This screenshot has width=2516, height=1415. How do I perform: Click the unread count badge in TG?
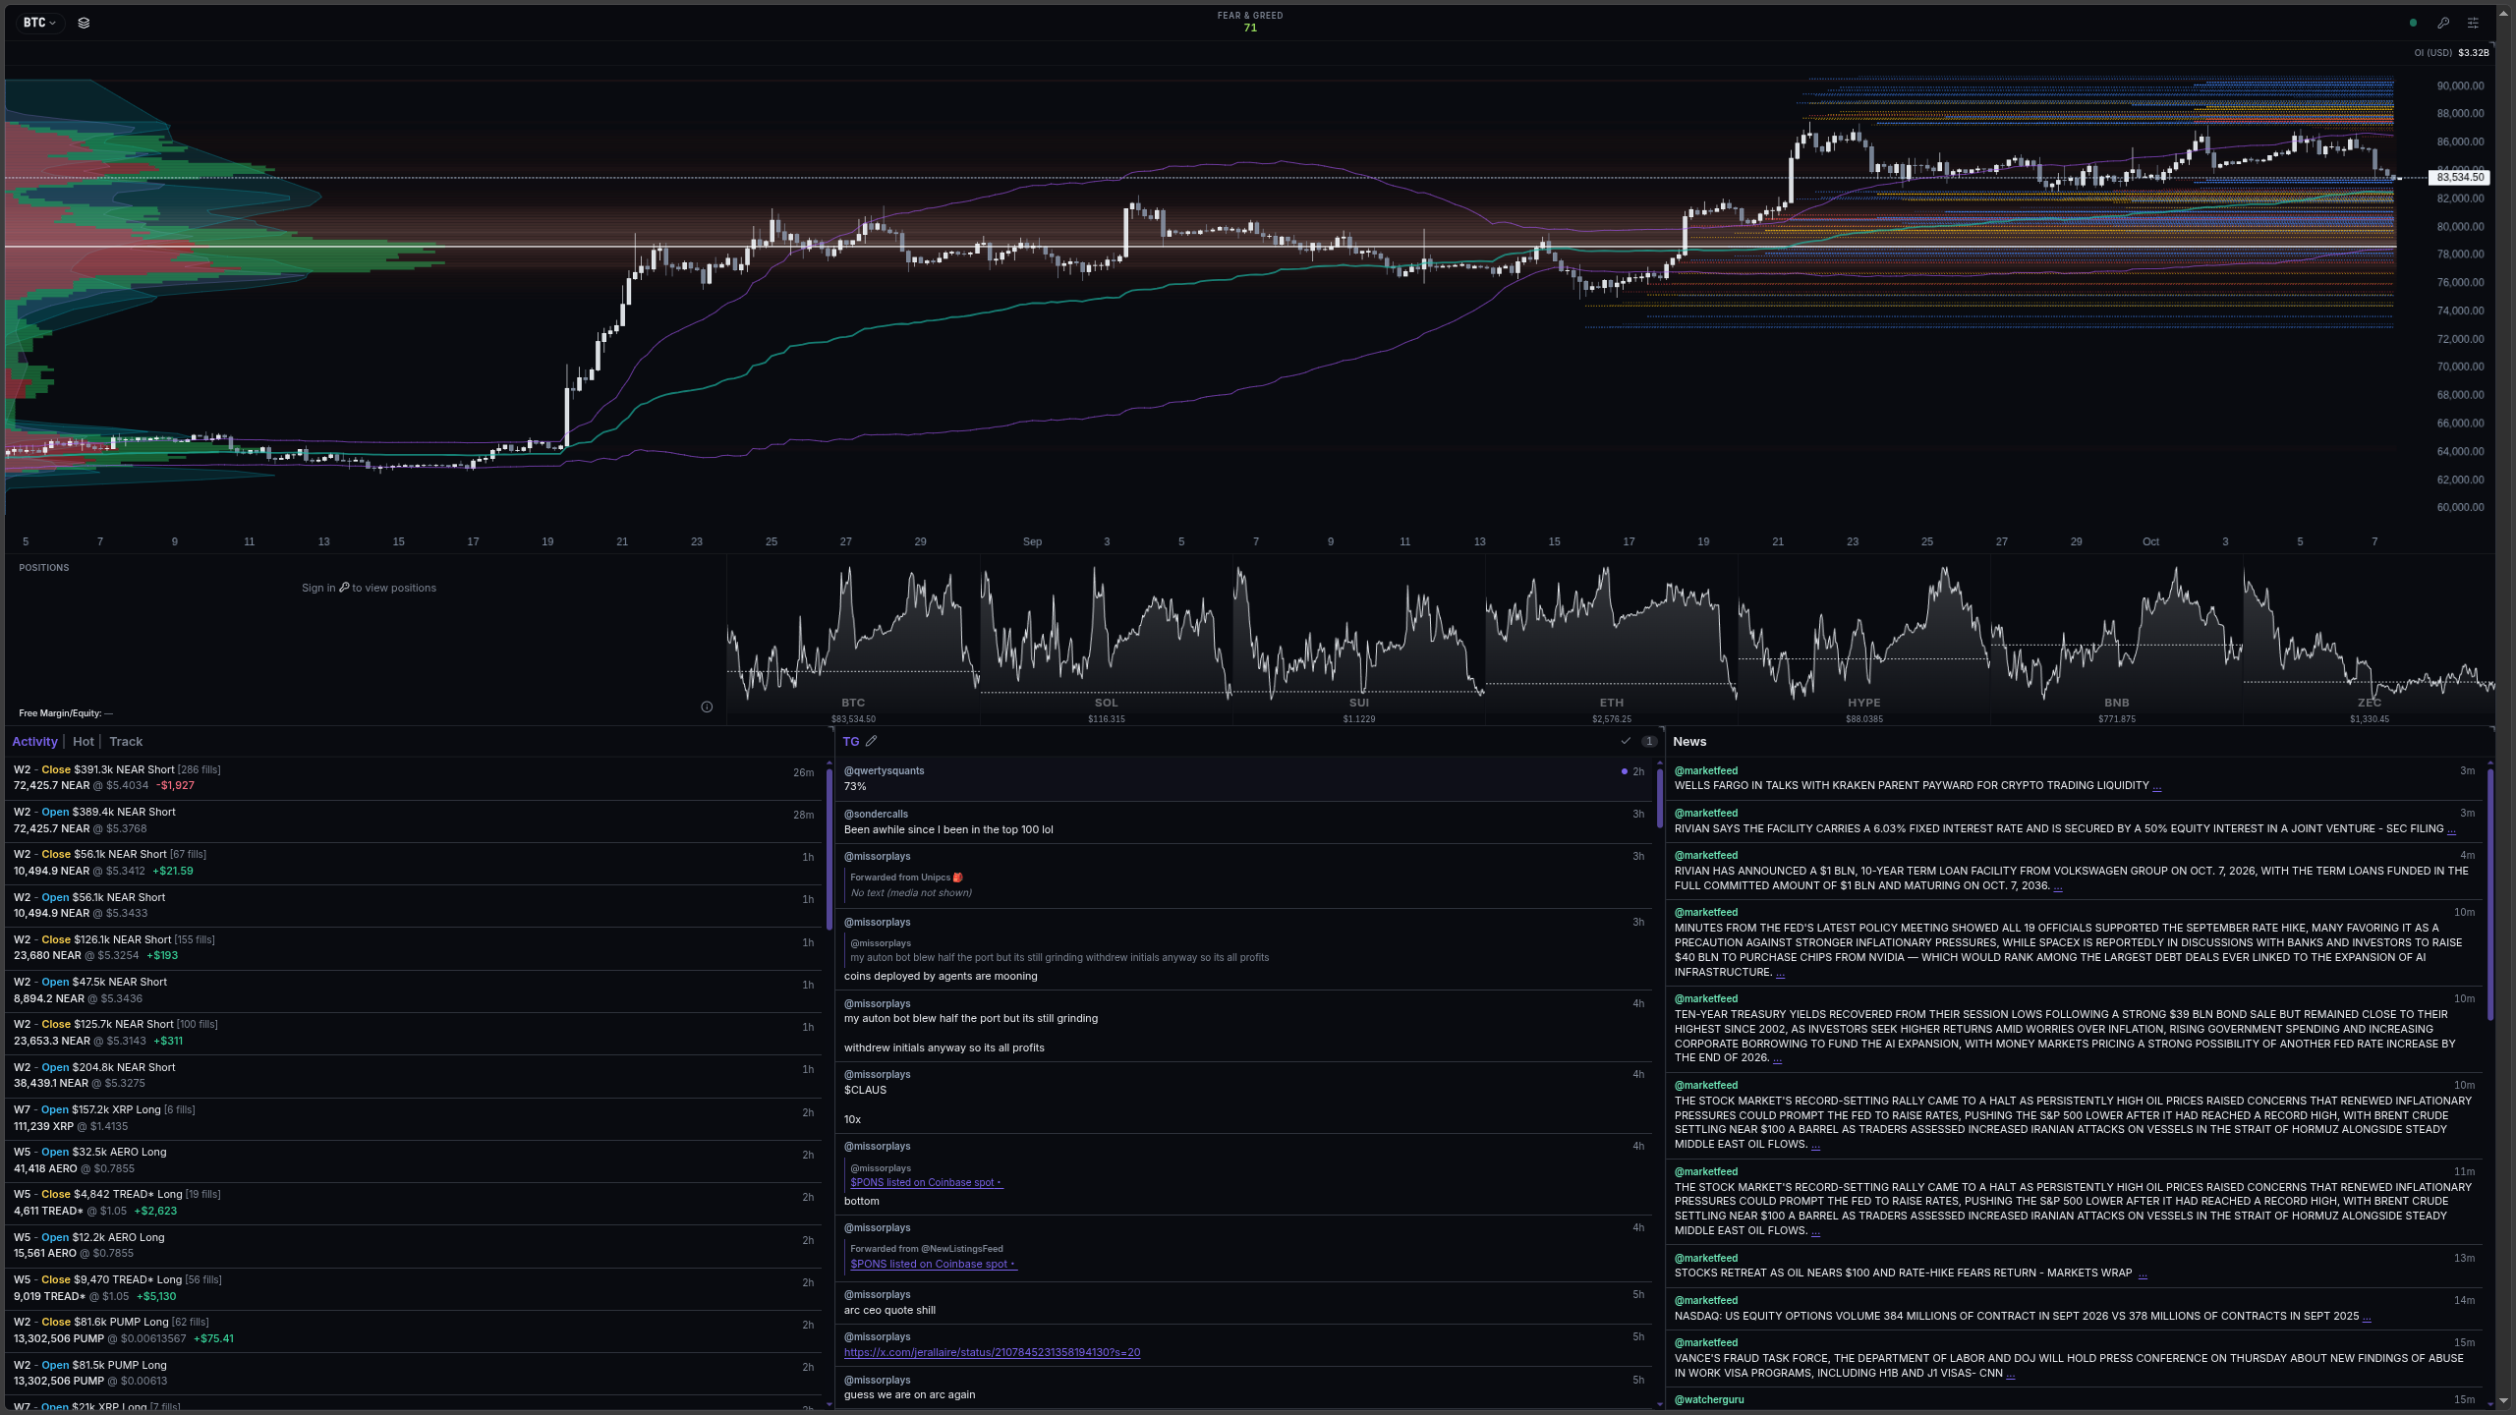point(1649,742)
